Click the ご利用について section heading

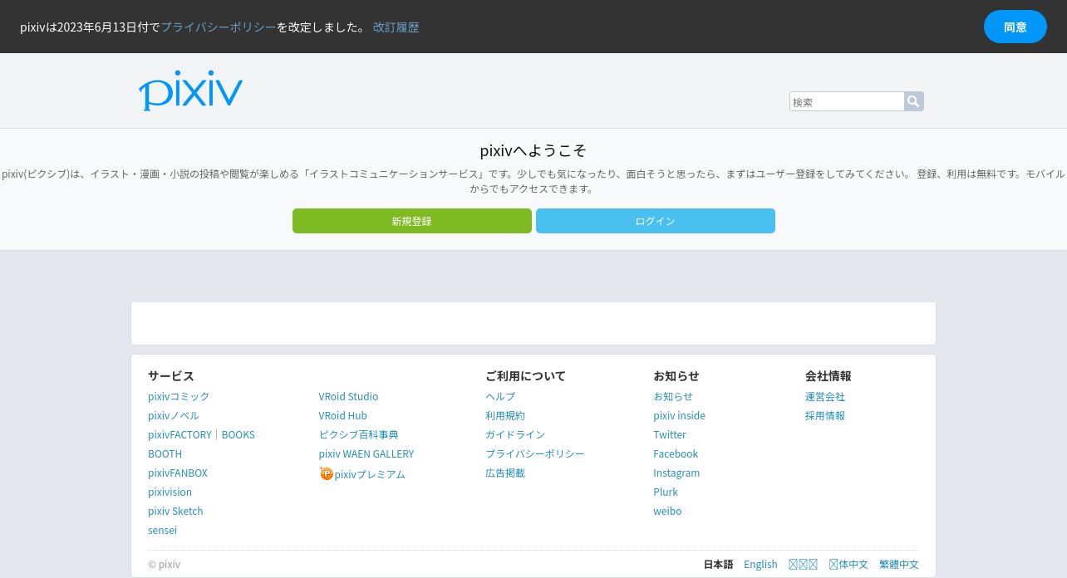tap(525, 375)
